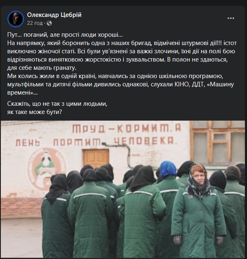The image size is (247, 259).
Task: Open the attached photo of women in green coats
Action: coord(123,189)
